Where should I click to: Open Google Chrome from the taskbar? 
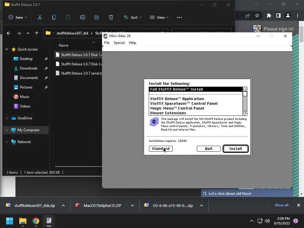pyautogui.click(x=36, y=221)
